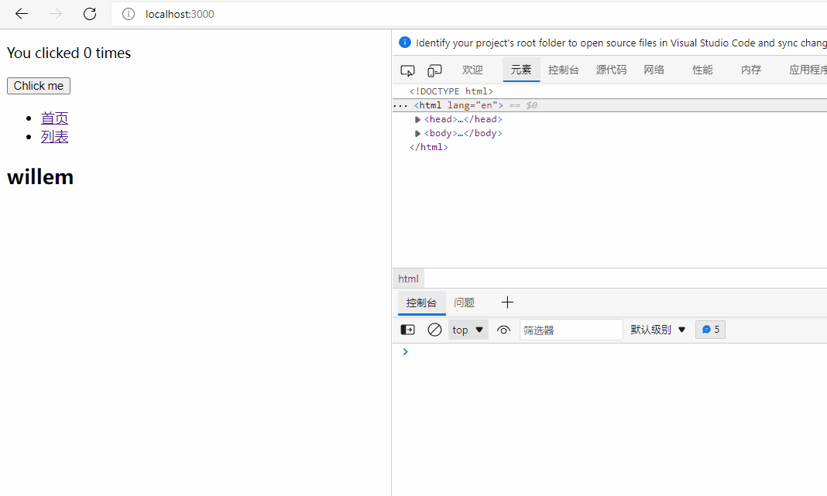Expand the body element node
Image resolution: width=827 pixels, height=496 pixels.
pos(417,133)
